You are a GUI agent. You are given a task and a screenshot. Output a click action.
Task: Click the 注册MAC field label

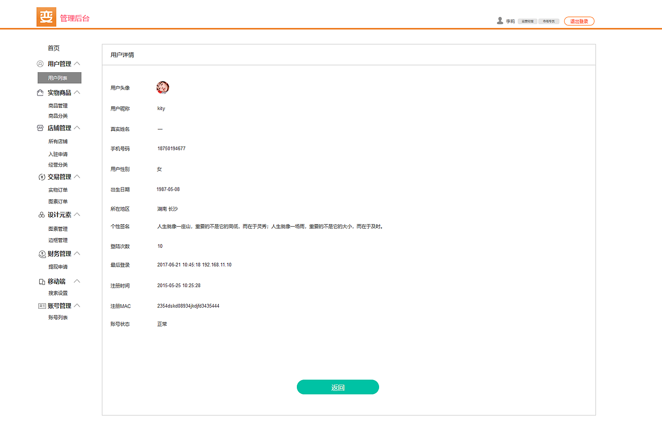(x=121, y=306)
